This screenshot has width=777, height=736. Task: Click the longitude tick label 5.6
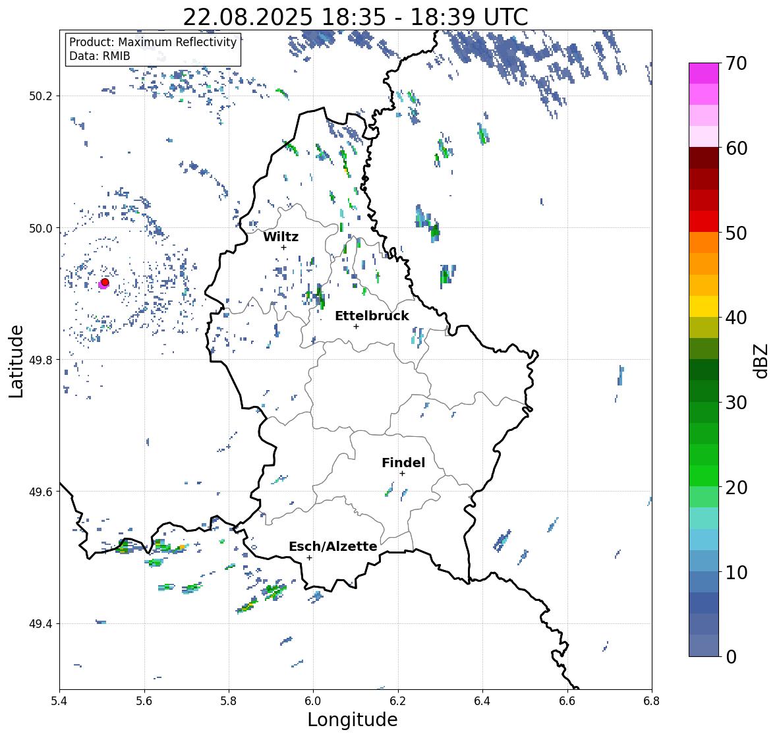[x=144, y=700]
